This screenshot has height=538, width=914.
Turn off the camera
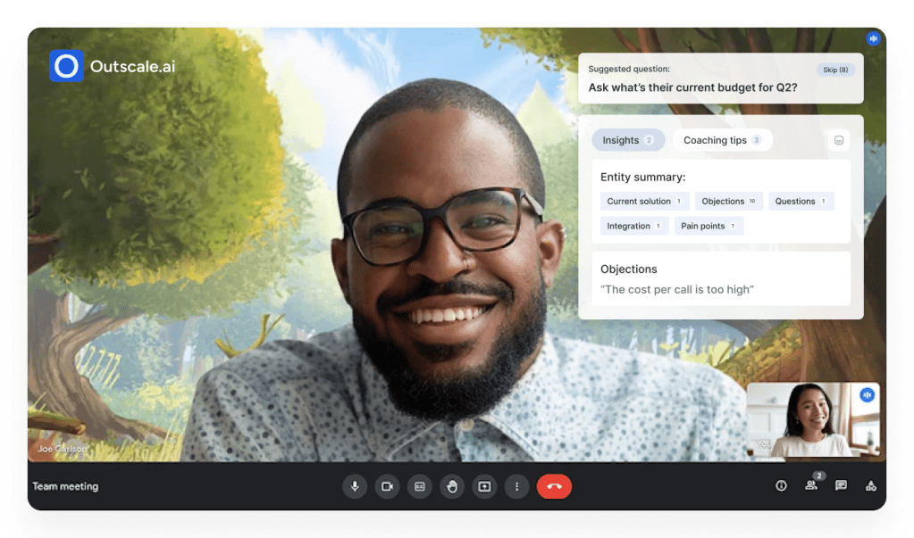(x=387, y=486)
